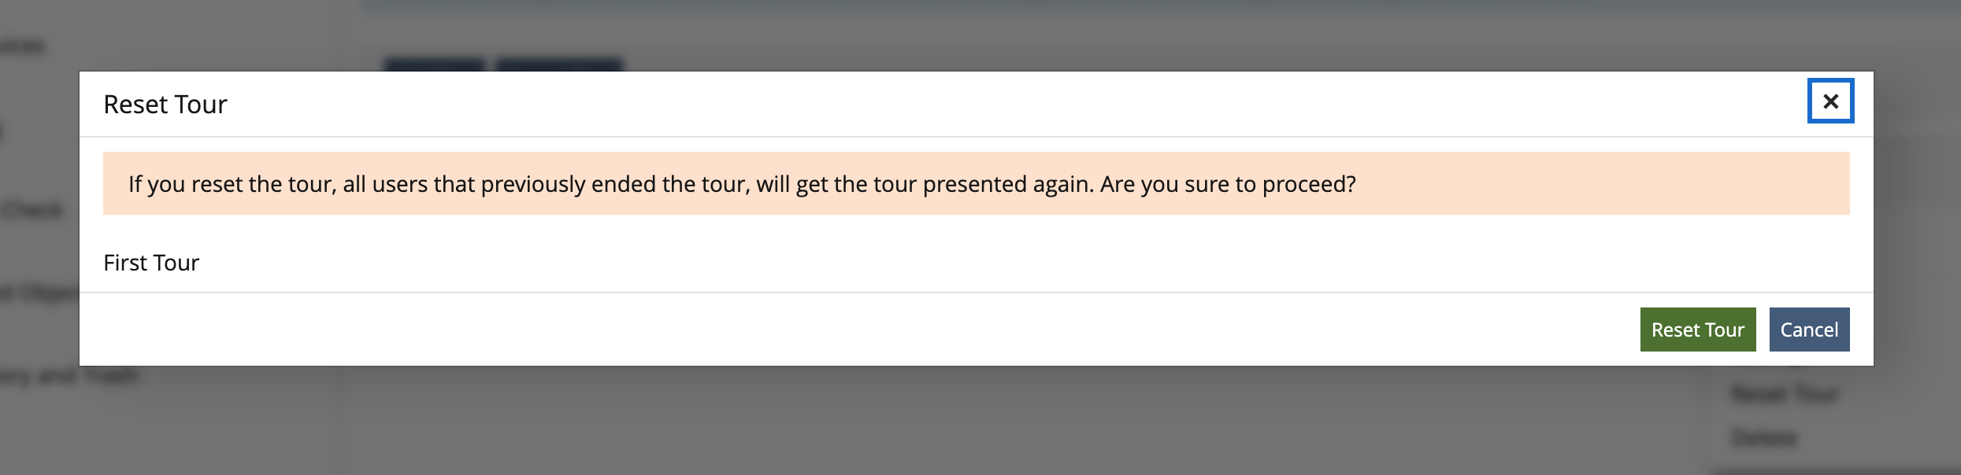This screenshot has width=1961, height=475.
Task: Click empty header space right of dialog title
Action: point(945,105)
